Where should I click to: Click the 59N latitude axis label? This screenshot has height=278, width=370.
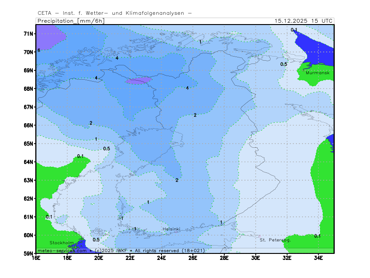coord(29,253)
